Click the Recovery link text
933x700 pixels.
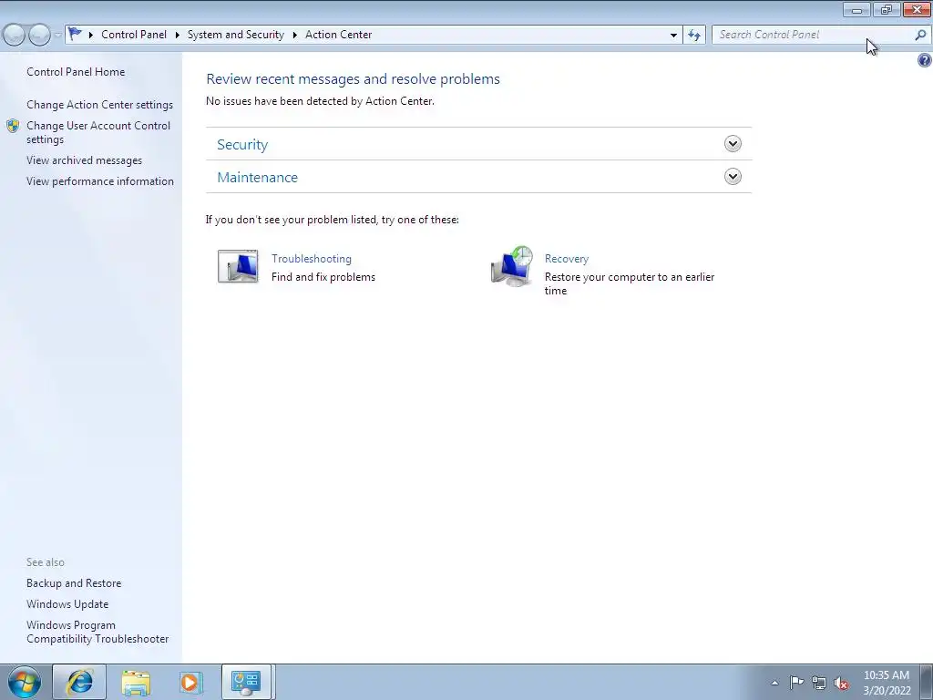[567, 259]
